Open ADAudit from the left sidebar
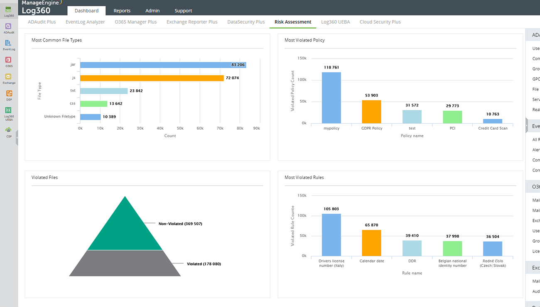The width and height of the screenshot is (540, 307). click(x=9, y=27)
